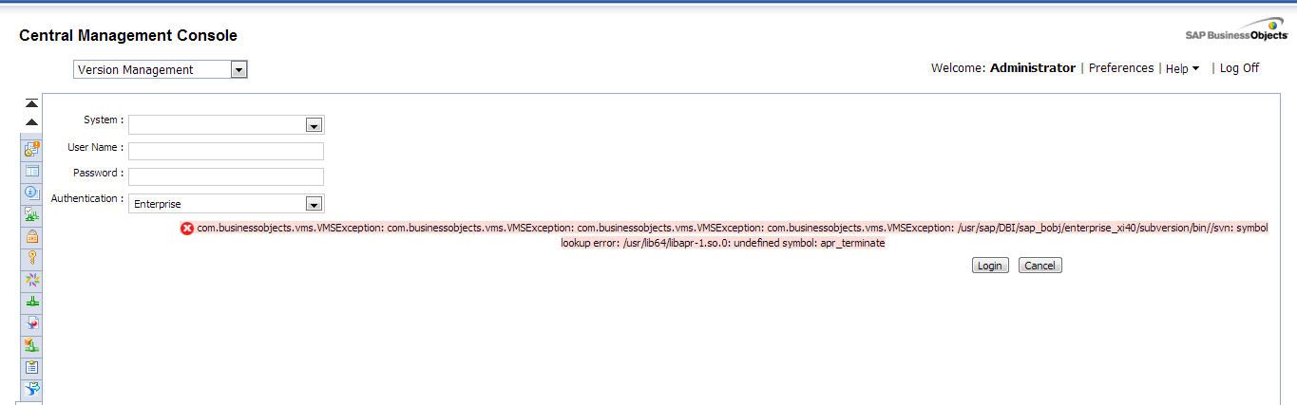Click the red error X icon
The image size is (1297, 405).
click(187, 229)
